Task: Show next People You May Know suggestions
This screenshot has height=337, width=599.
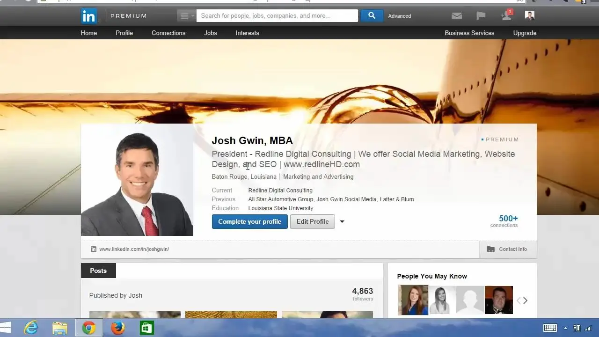Action: (x=525, y=300)
